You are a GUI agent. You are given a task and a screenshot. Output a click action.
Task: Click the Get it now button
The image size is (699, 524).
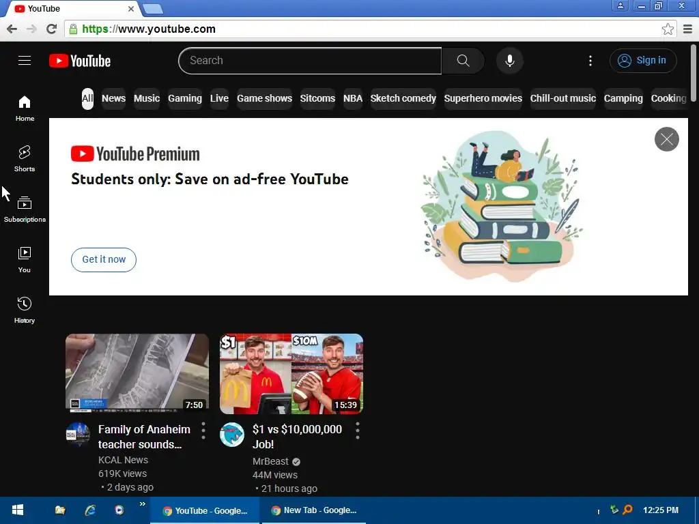coord(104,260)
